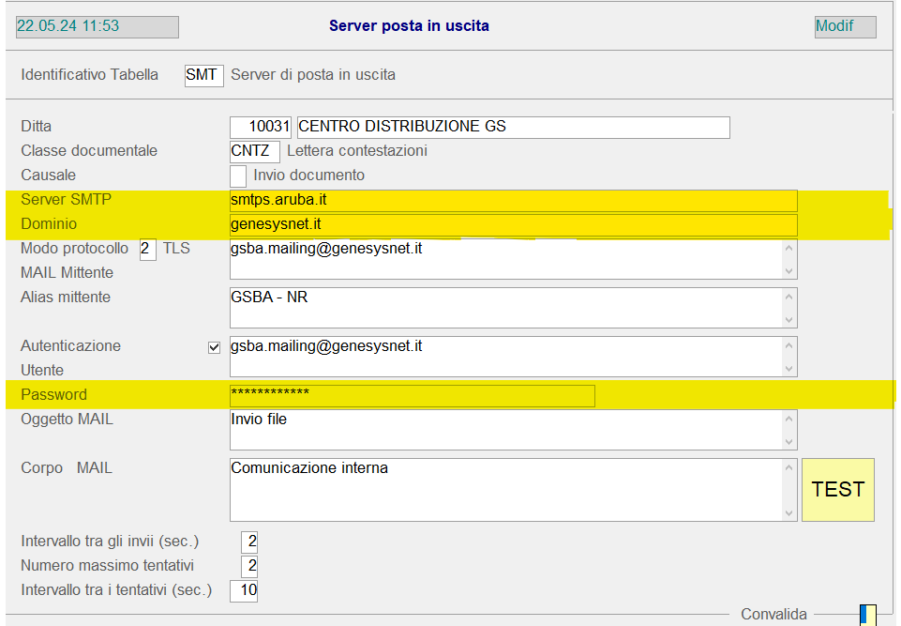
Task: Click the Modif mode button
Action: (x=845, y=26)
